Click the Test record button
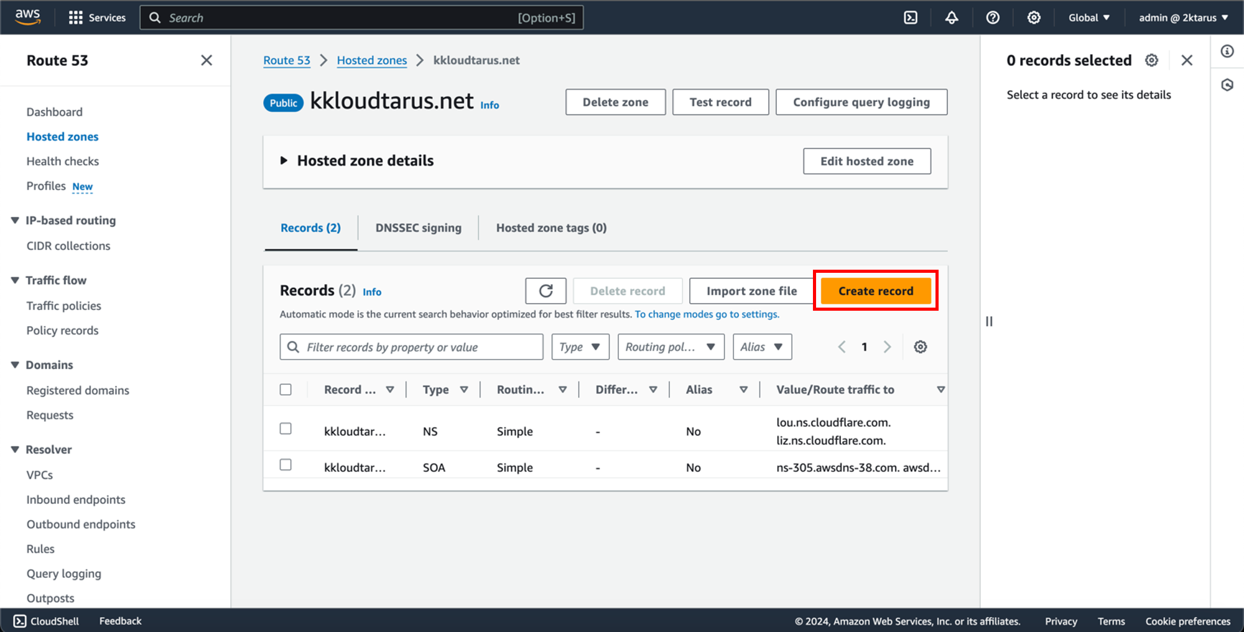Image resolution: width=1244 pixels, height=632 pixels. pos(720,102)
